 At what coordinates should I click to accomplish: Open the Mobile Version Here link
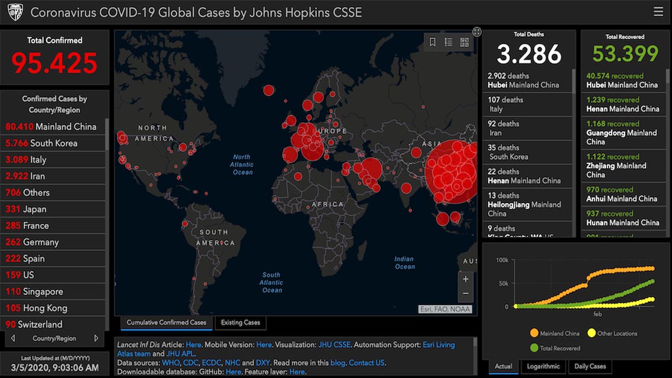(264, 345)
